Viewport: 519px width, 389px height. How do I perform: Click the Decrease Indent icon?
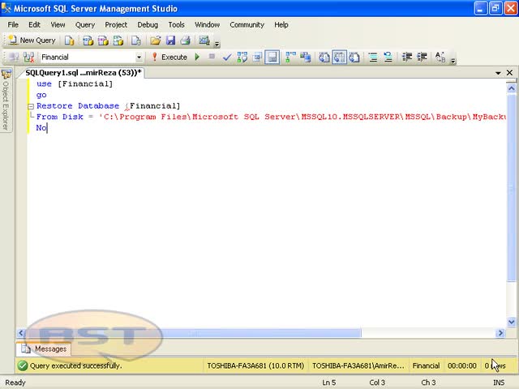point(407,58)
